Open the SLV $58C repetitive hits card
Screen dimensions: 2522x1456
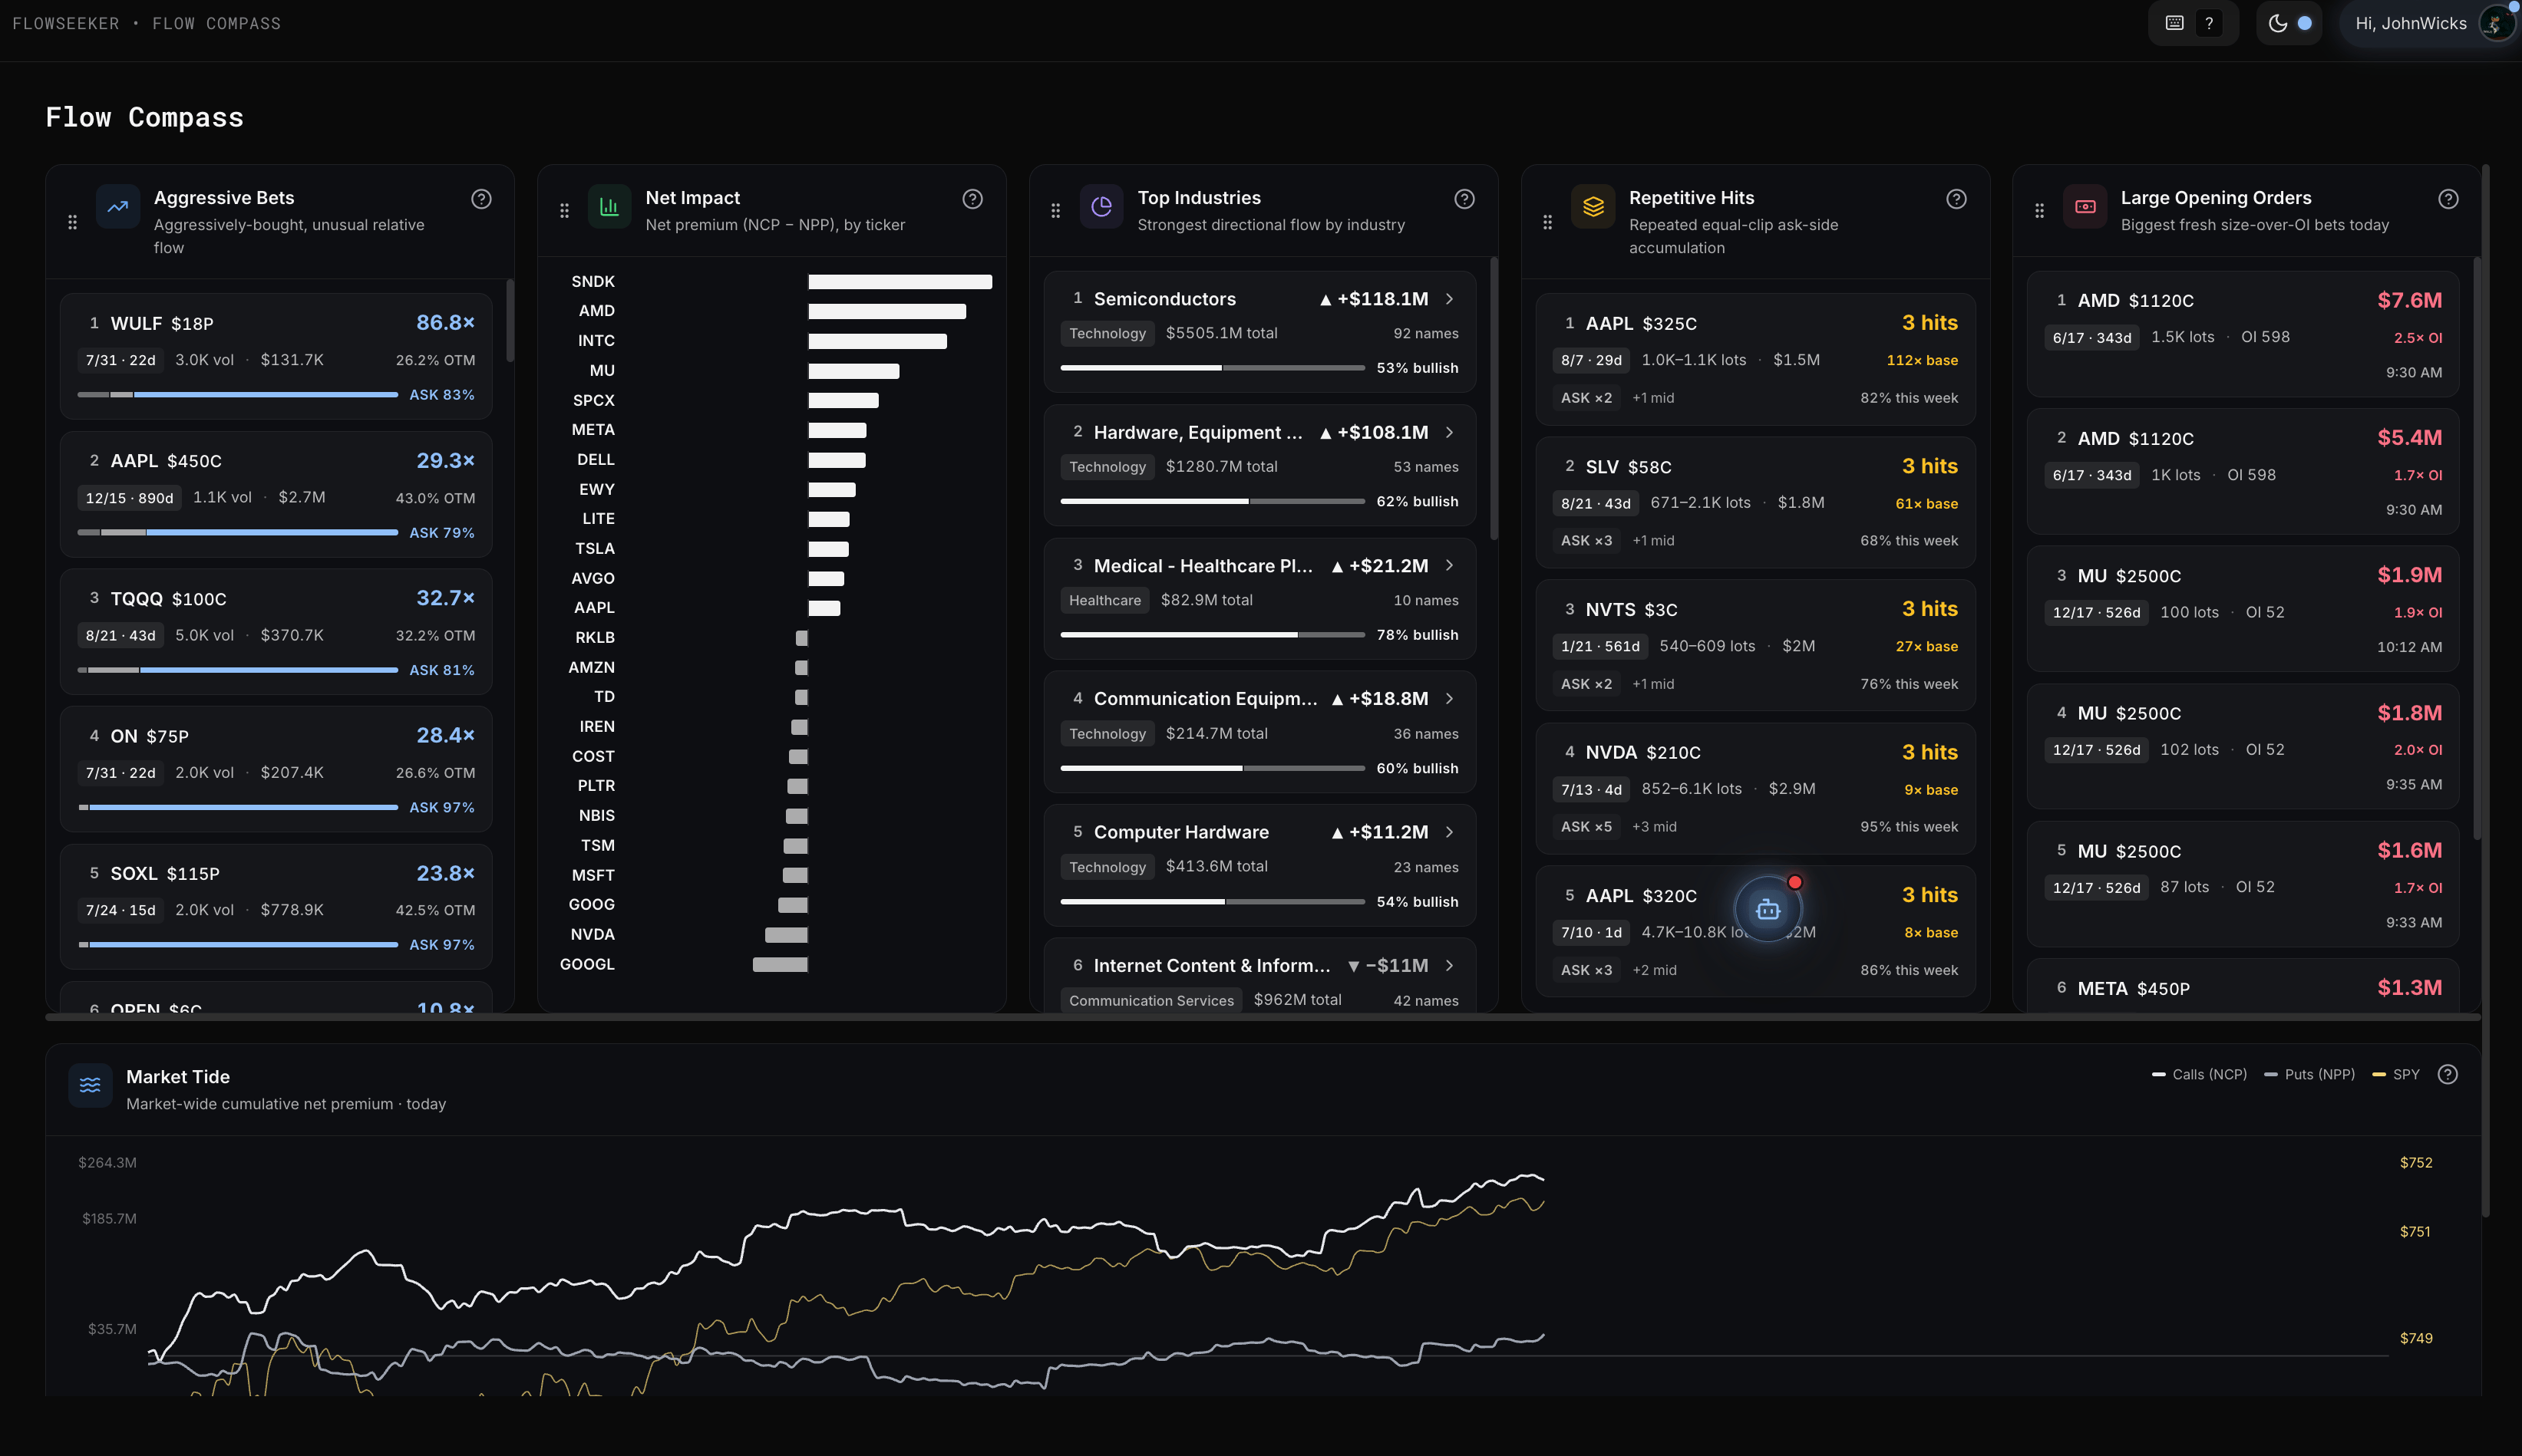coord(1756,503)
